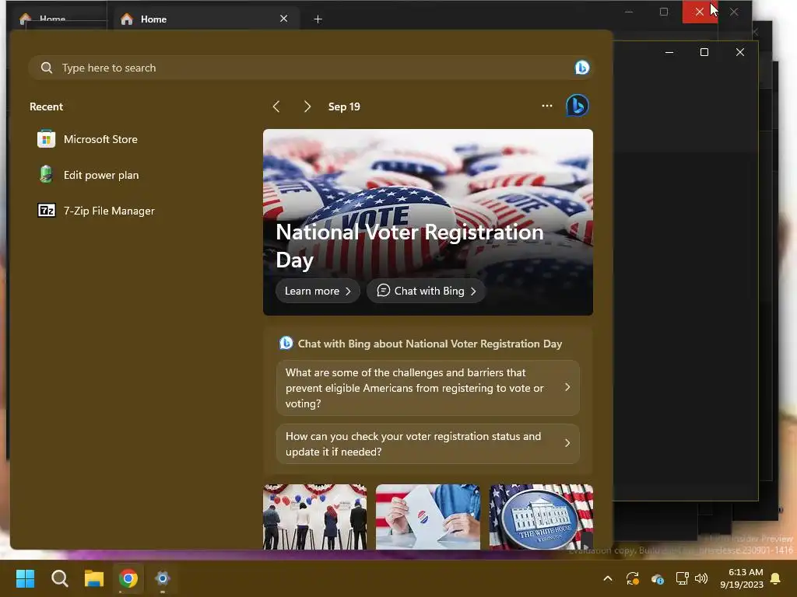Expand the chevron on the voter registration status question
Viewport: 797px width, 597px height.
567,443
